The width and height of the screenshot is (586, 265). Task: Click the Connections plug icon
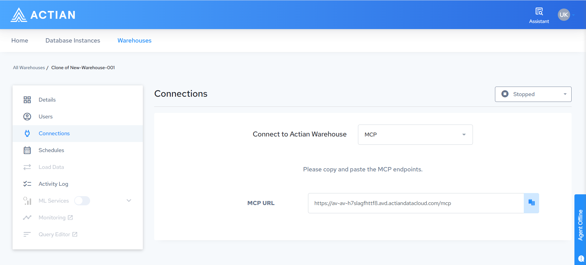coord(27,133)
